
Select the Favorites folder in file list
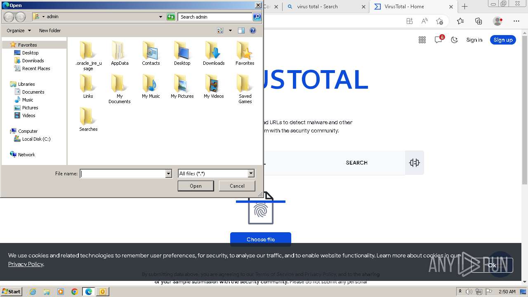tap(245, 53)
